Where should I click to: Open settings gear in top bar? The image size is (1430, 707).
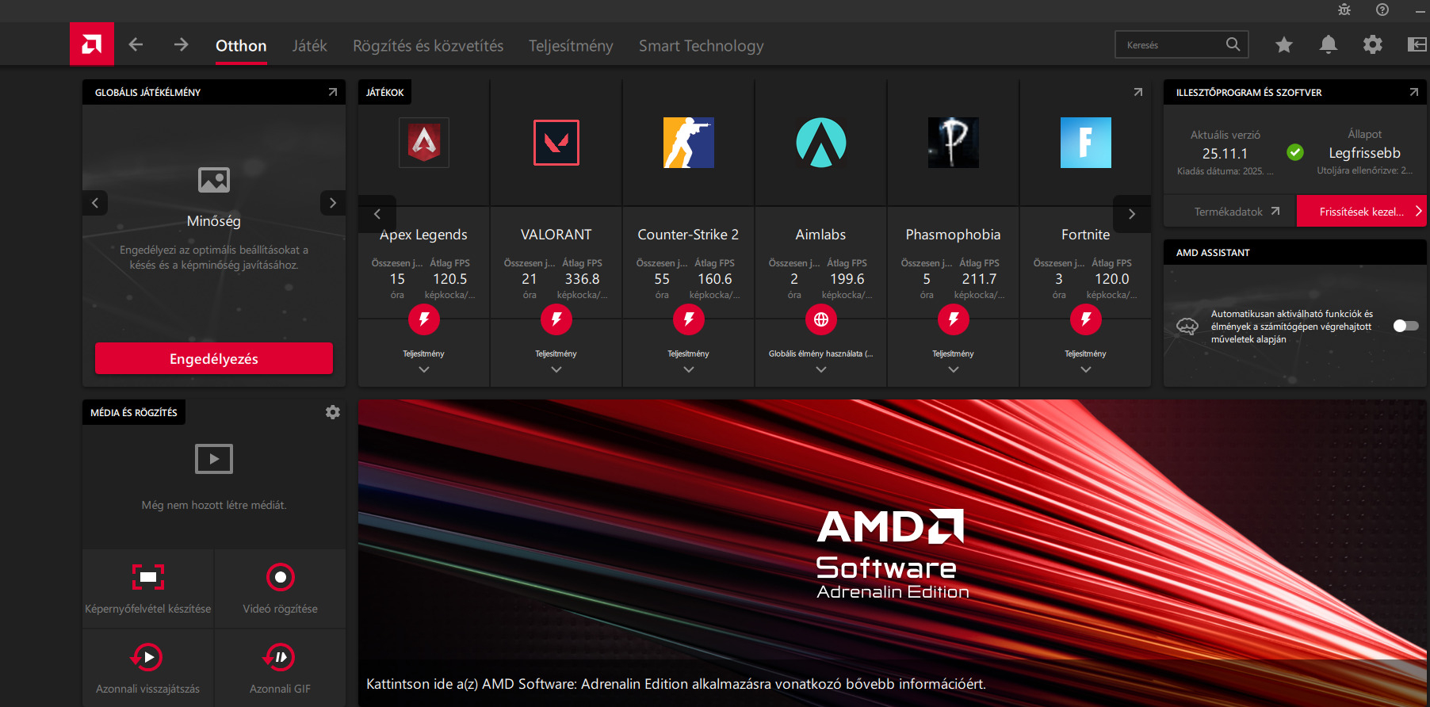(x=1373, y=44)
